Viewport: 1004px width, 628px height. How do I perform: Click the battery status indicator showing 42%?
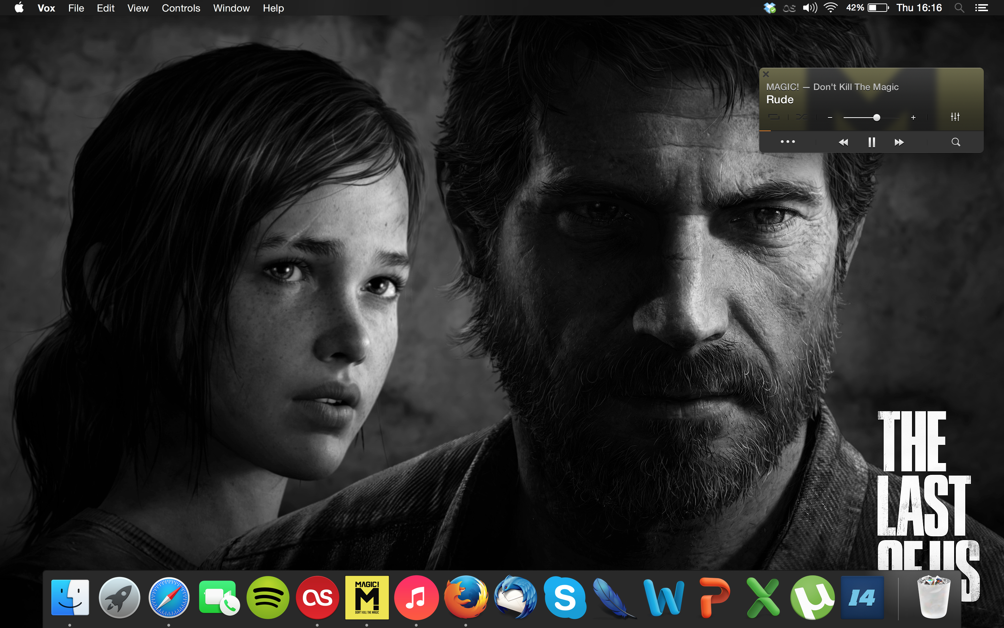coord(867,8)
